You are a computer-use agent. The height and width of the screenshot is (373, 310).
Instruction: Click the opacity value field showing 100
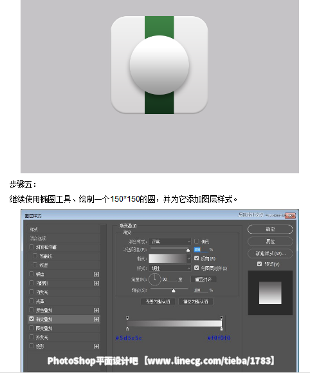[x=201, y=249]
